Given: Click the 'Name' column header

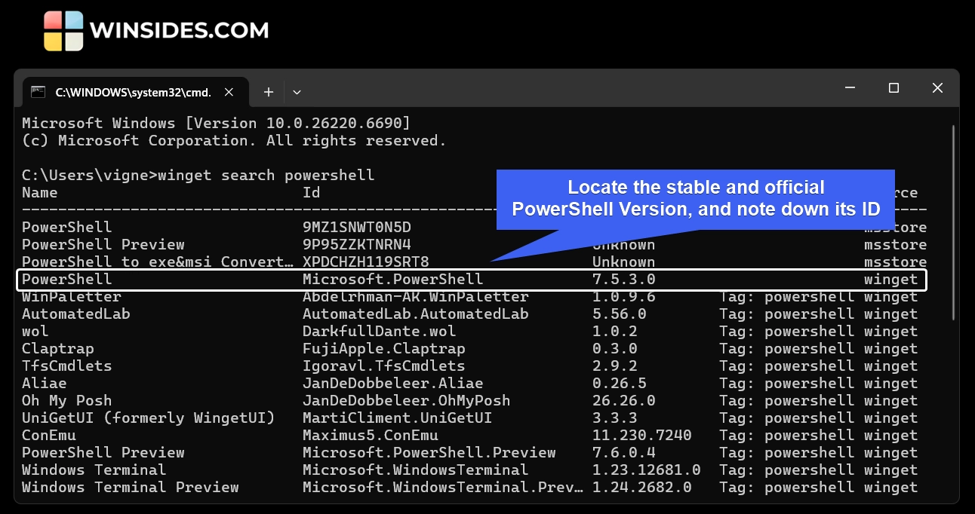Looking at the screenshot, I should point(39,193).
